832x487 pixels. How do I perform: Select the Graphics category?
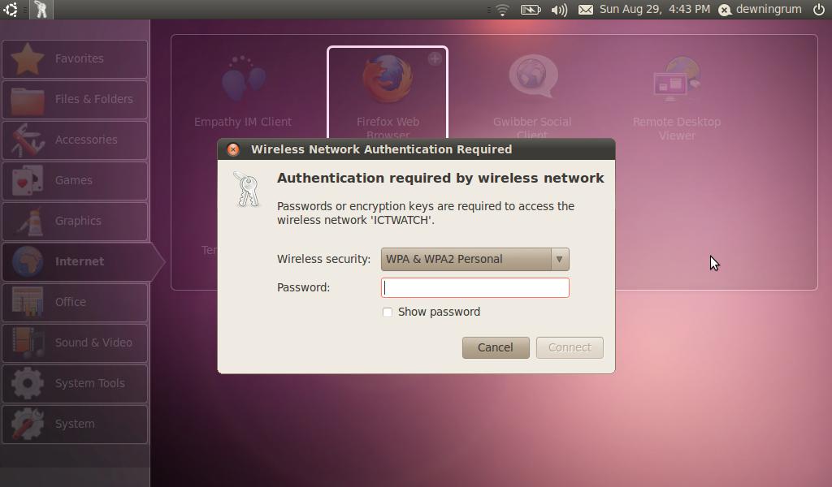pos(75,221)
